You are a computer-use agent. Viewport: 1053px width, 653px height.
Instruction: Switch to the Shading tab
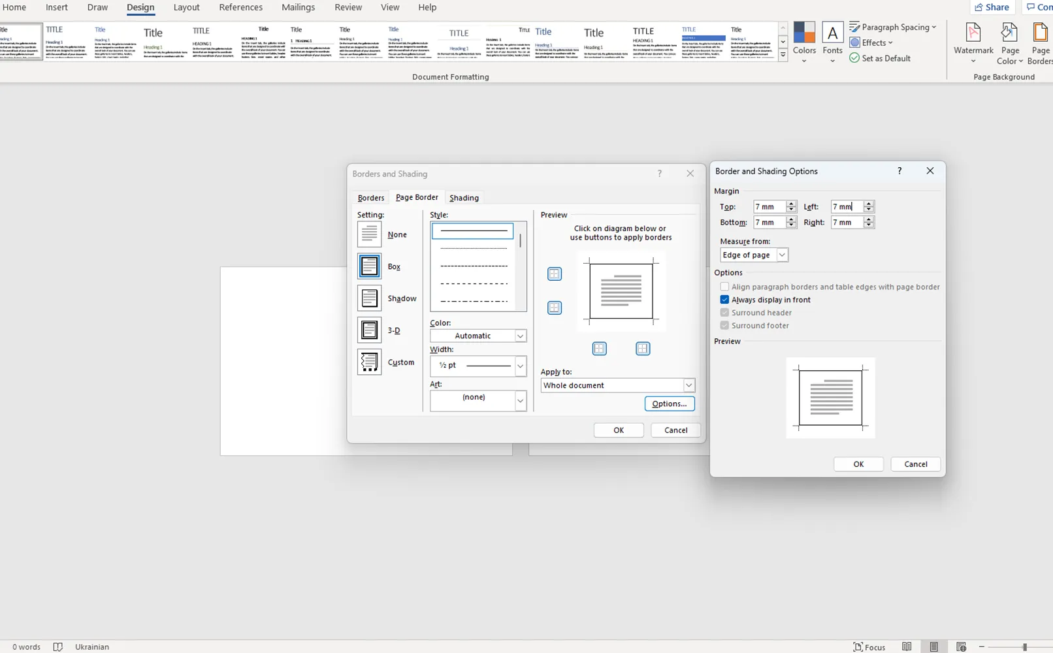(x=464, y=198)
